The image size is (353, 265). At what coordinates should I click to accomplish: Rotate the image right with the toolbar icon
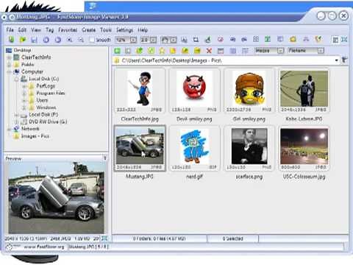coord(58,40)
